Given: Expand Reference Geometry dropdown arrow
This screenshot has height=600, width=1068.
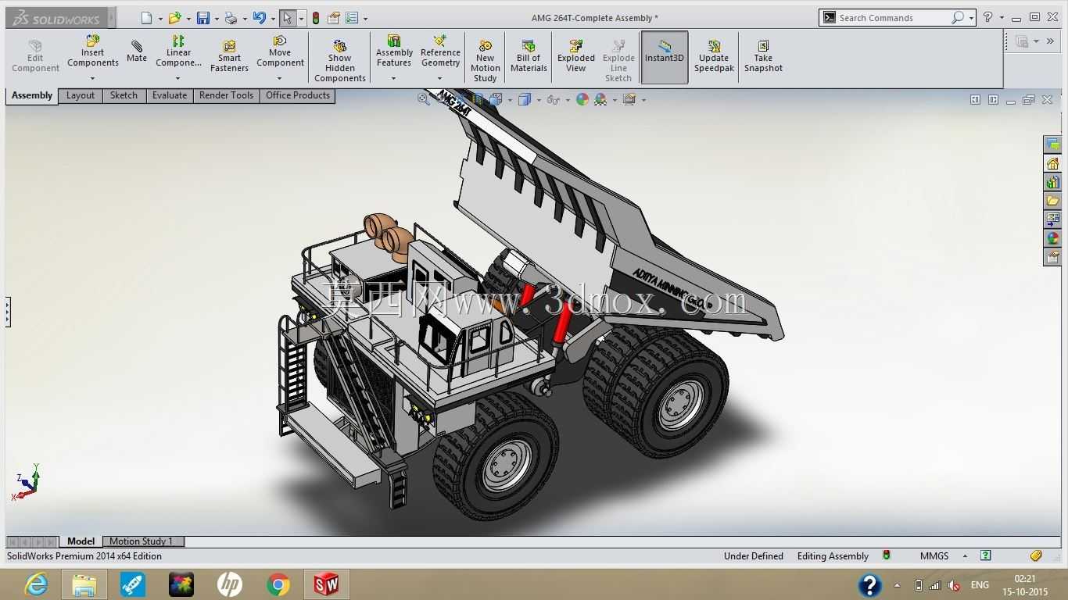Looking at the screenshot, I should click(x=439, y=78).
